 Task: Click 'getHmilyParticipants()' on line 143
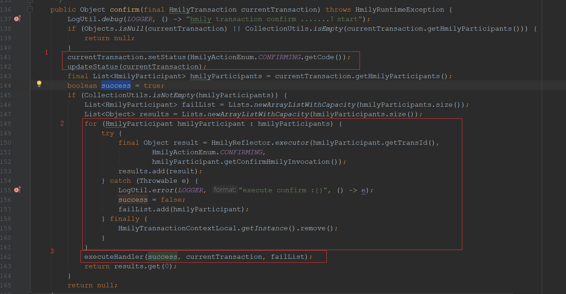click(x=401, y=76)
